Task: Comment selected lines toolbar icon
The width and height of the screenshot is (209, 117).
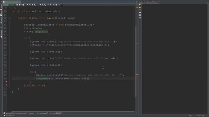Action: (x=59, y=5)
